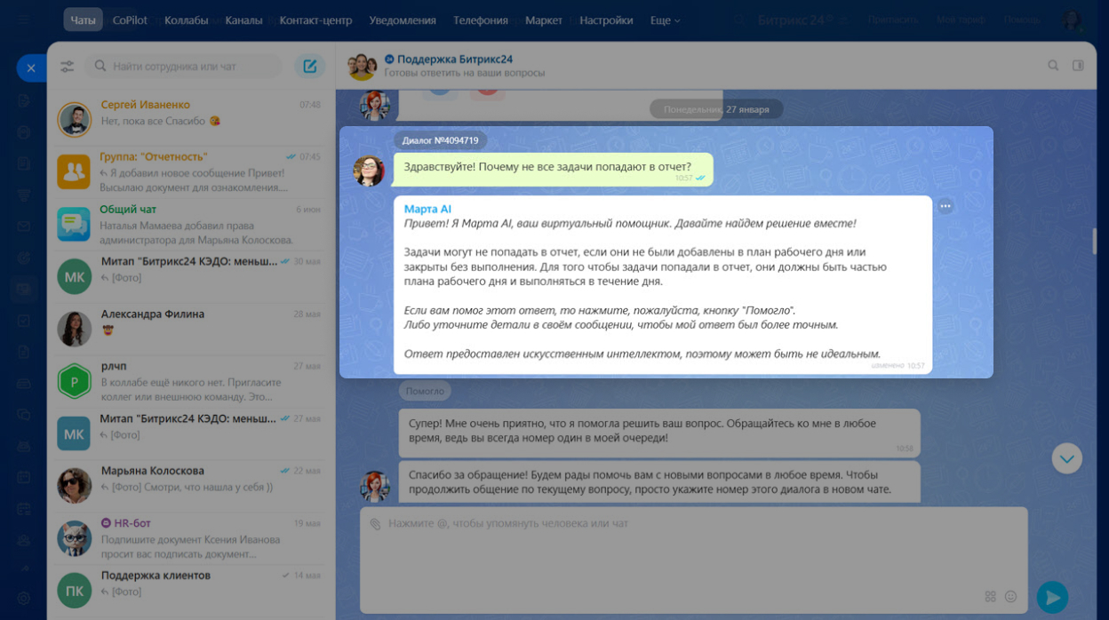The image size is (1109, 620).
Task: Open the emoji smiley picker
Action: coord(1010,597)
